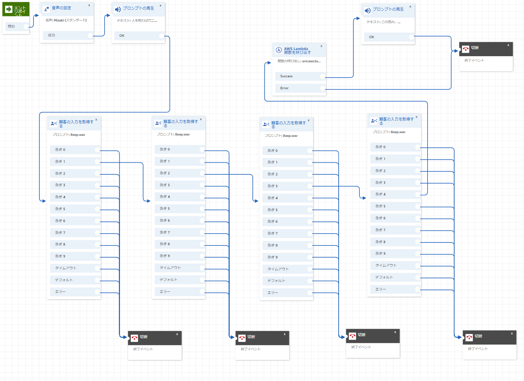Click 終了イベント in the bottom-left 切断 block
This screenshot has height=381, width=524.
(143, 349)
